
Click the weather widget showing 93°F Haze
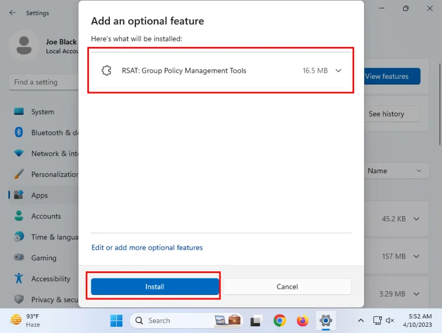click(x=25, y=320)
